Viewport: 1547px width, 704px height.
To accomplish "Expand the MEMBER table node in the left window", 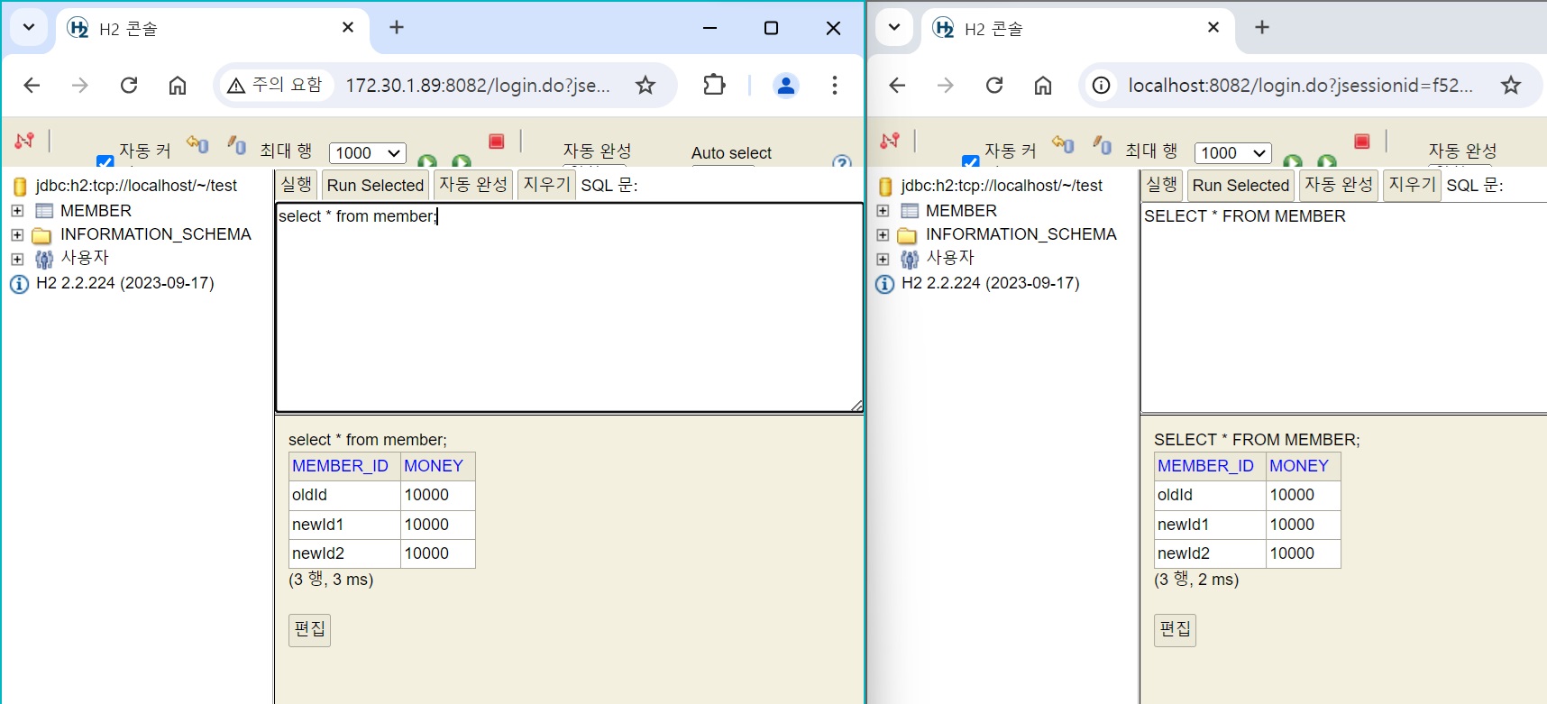I will tap(17, 211).
